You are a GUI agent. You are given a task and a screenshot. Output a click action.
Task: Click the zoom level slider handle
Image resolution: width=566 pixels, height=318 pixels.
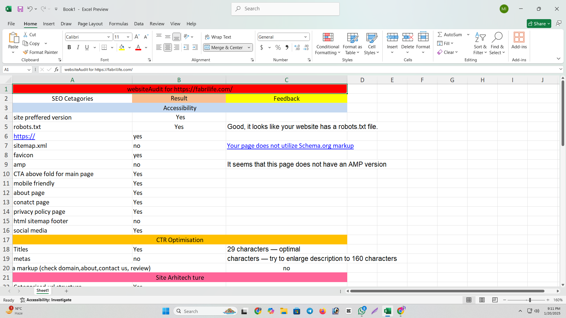pos(530,300)
